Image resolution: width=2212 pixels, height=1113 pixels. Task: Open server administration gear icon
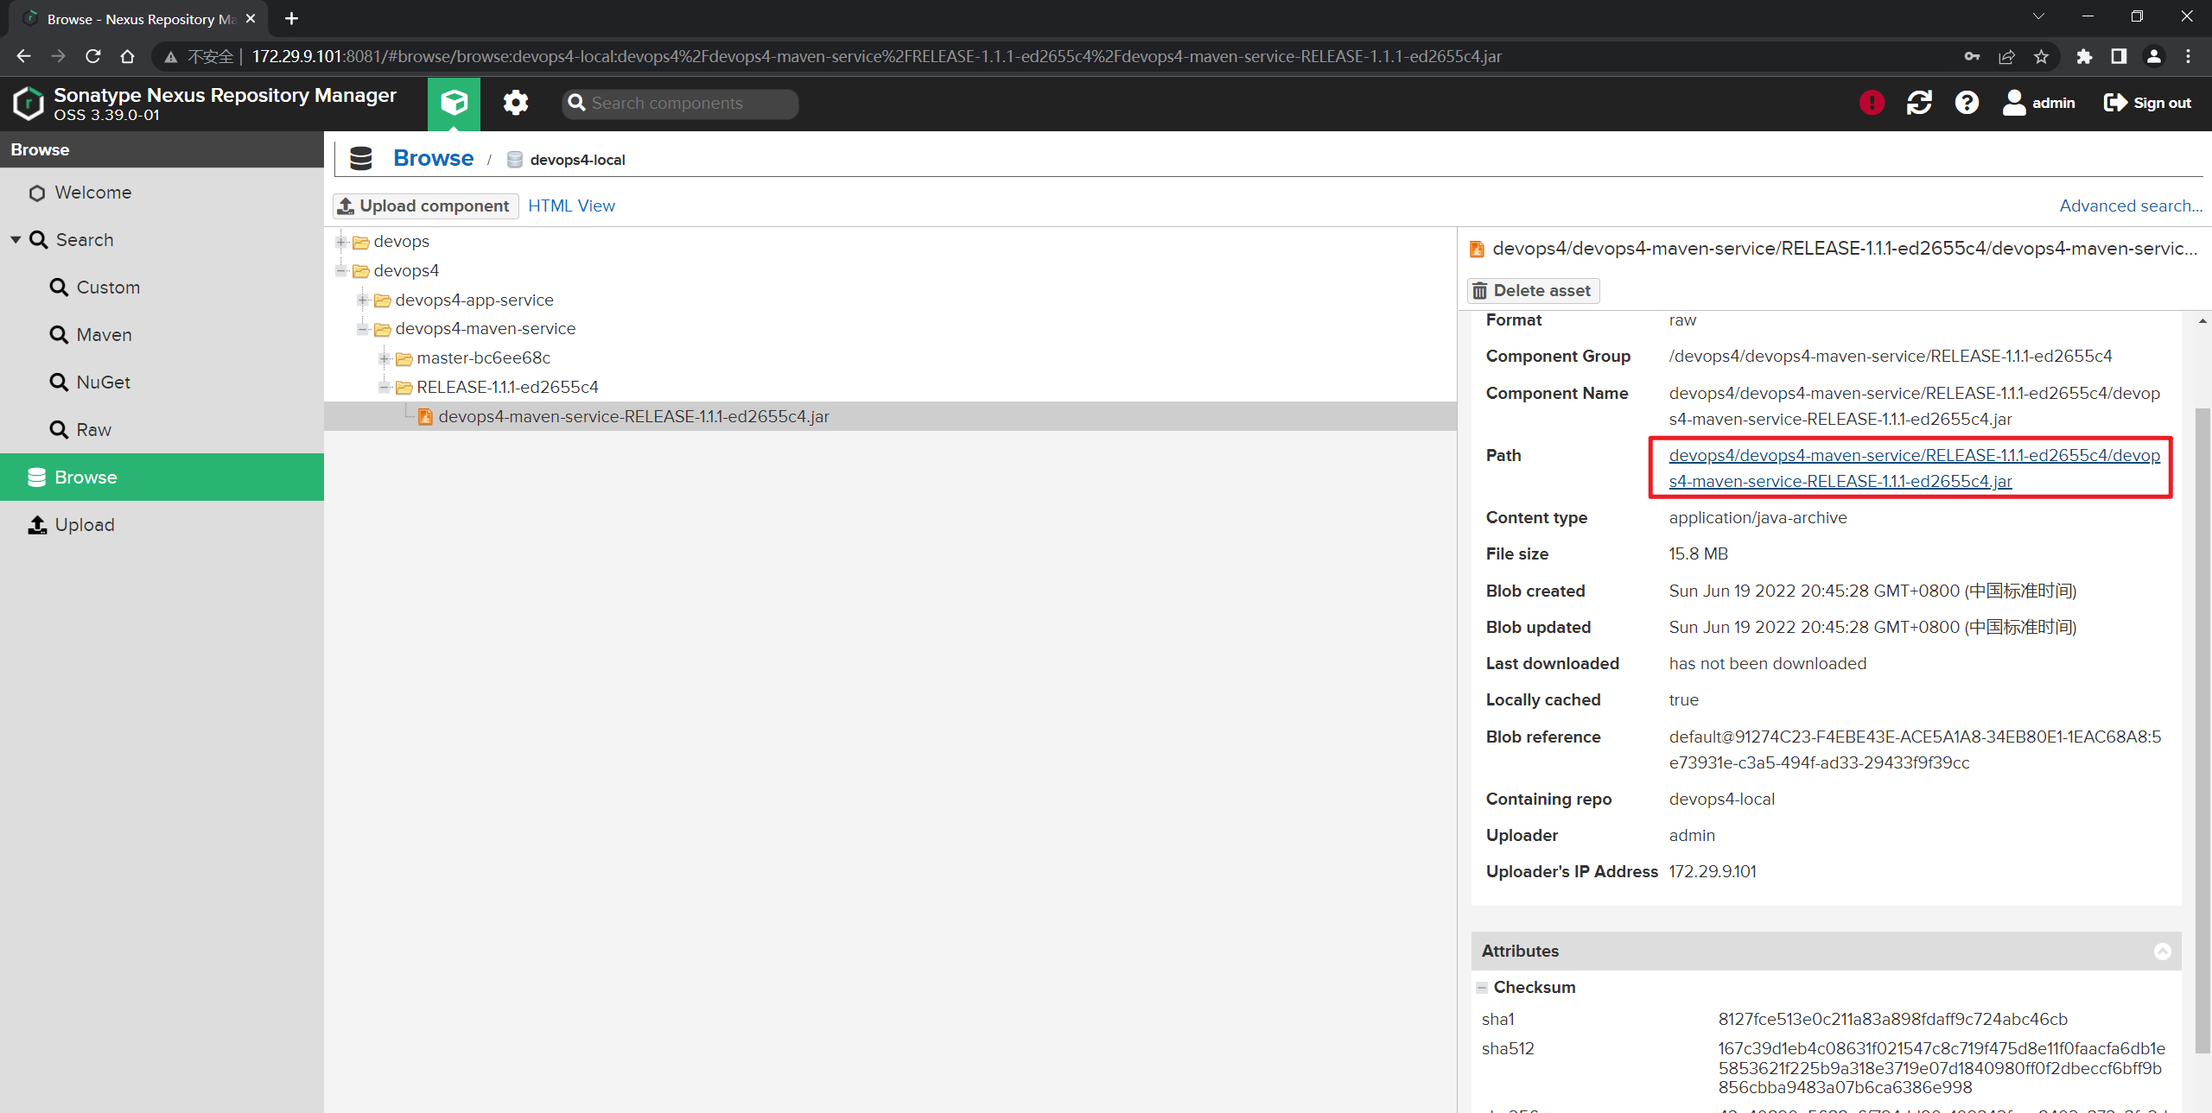(x=516, y=103)
